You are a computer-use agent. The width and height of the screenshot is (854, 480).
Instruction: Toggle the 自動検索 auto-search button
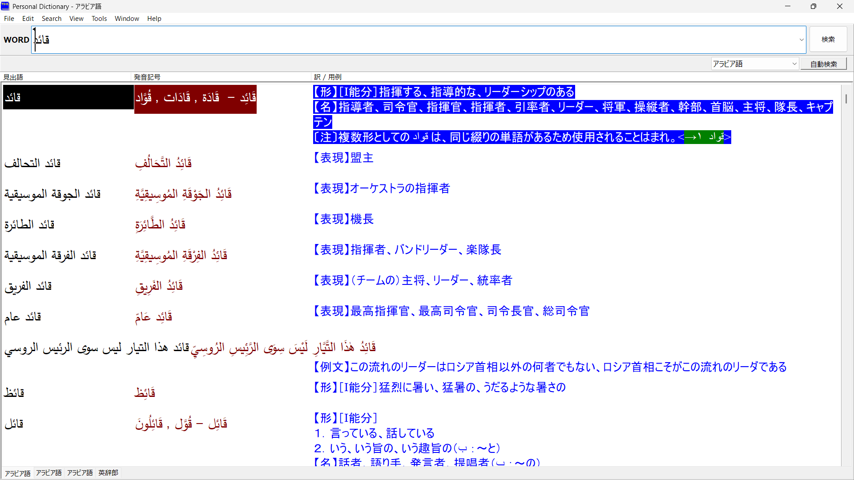pyautogui.click(x=823, y=64)
